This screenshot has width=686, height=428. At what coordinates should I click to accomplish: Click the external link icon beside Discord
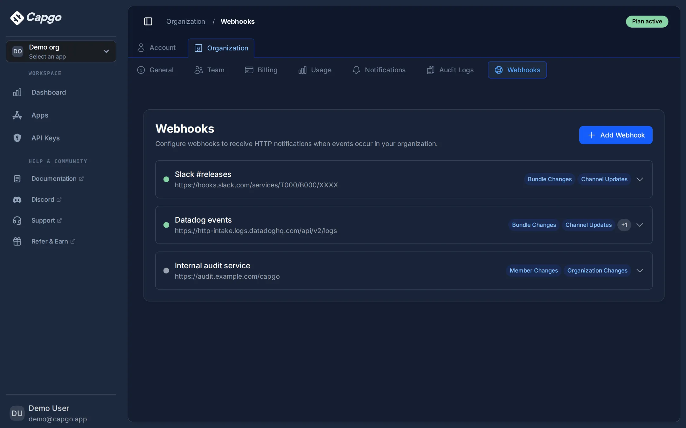tap(59, 200)
